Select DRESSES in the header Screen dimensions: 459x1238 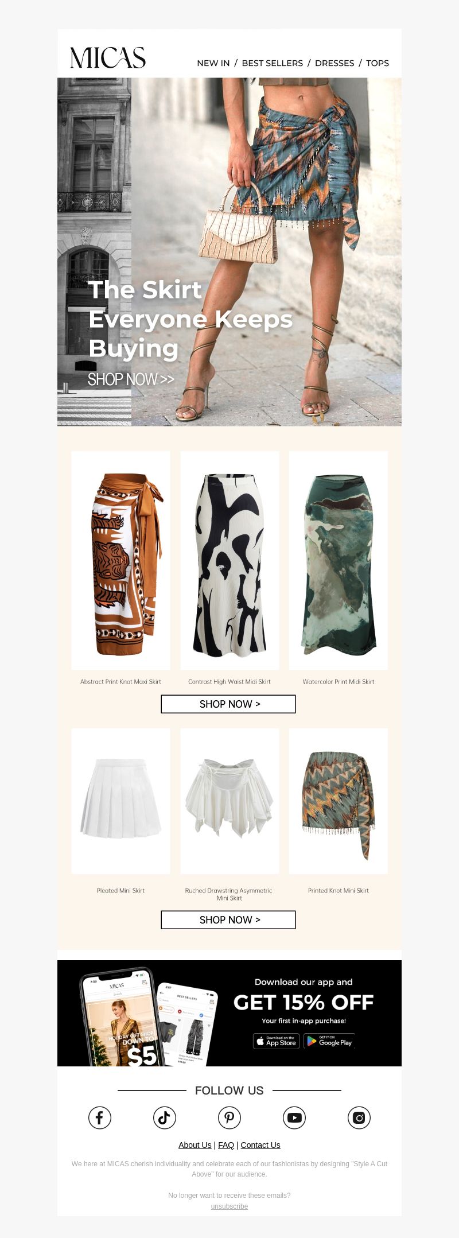(334, 63)
